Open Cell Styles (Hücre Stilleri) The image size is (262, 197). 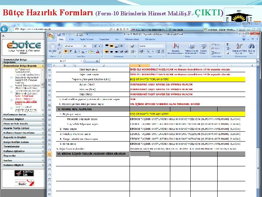(203, 49)
